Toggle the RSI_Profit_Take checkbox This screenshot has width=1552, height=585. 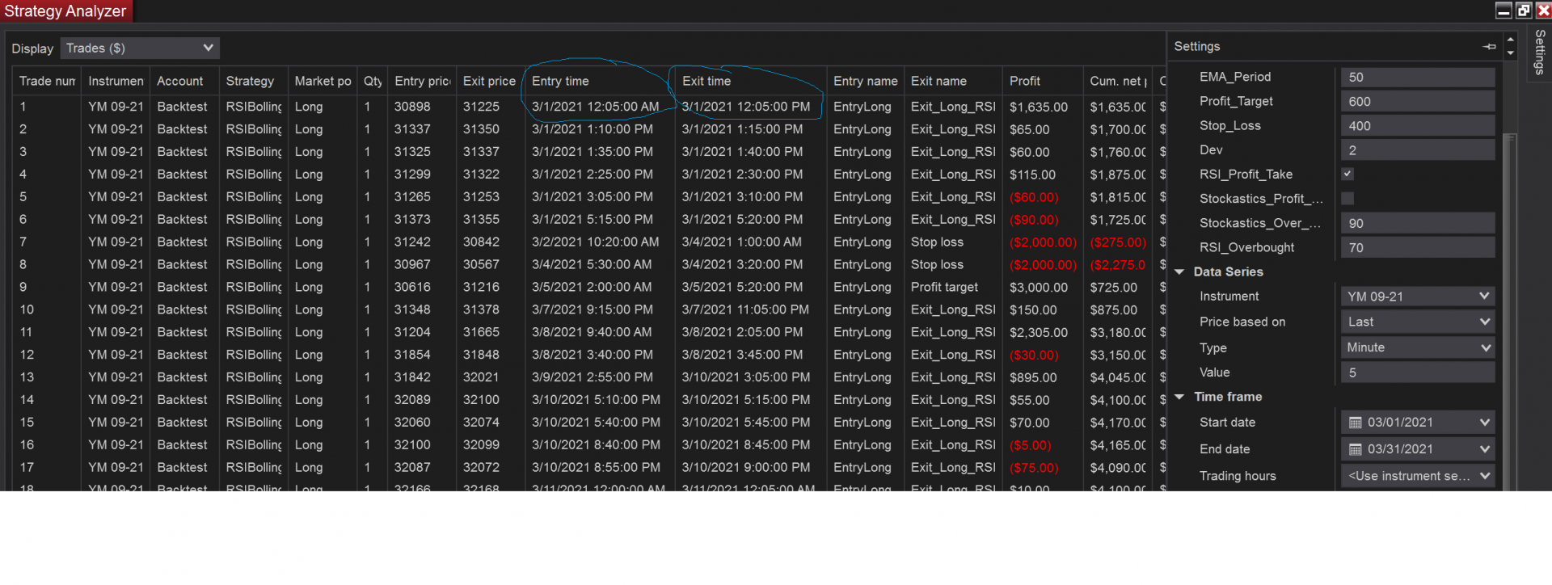pyautogui.click(x=1347, y=174)
